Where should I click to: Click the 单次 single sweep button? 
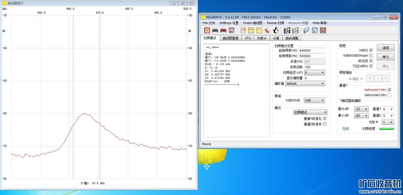click(386, 57)
